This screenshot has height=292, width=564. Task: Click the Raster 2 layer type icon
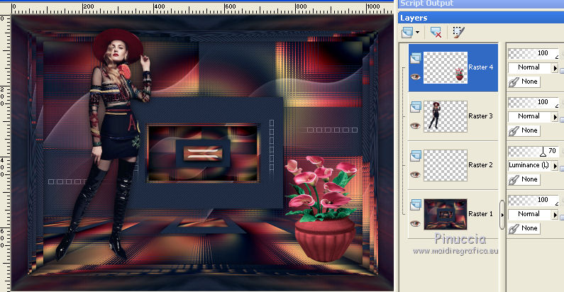[x=416, y=155]
